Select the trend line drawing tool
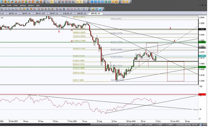The width and height of the screenshot is (216, 130). click(x=6, y=9)
